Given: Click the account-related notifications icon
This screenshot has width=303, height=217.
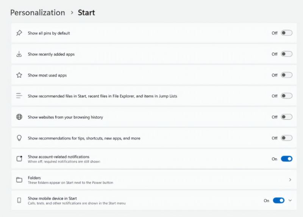Looking at the screenshot, I should click(19, 159).
